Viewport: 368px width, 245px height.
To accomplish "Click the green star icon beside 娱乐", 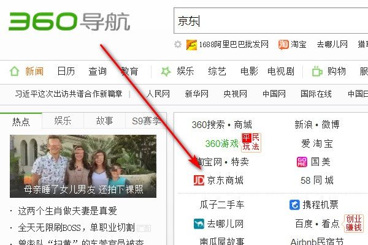I will coord(166,71).
